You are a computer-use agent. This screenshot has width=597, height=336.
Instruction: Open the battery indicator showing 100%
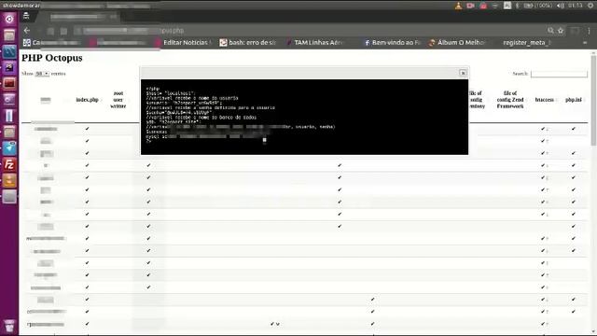point(538,6)
